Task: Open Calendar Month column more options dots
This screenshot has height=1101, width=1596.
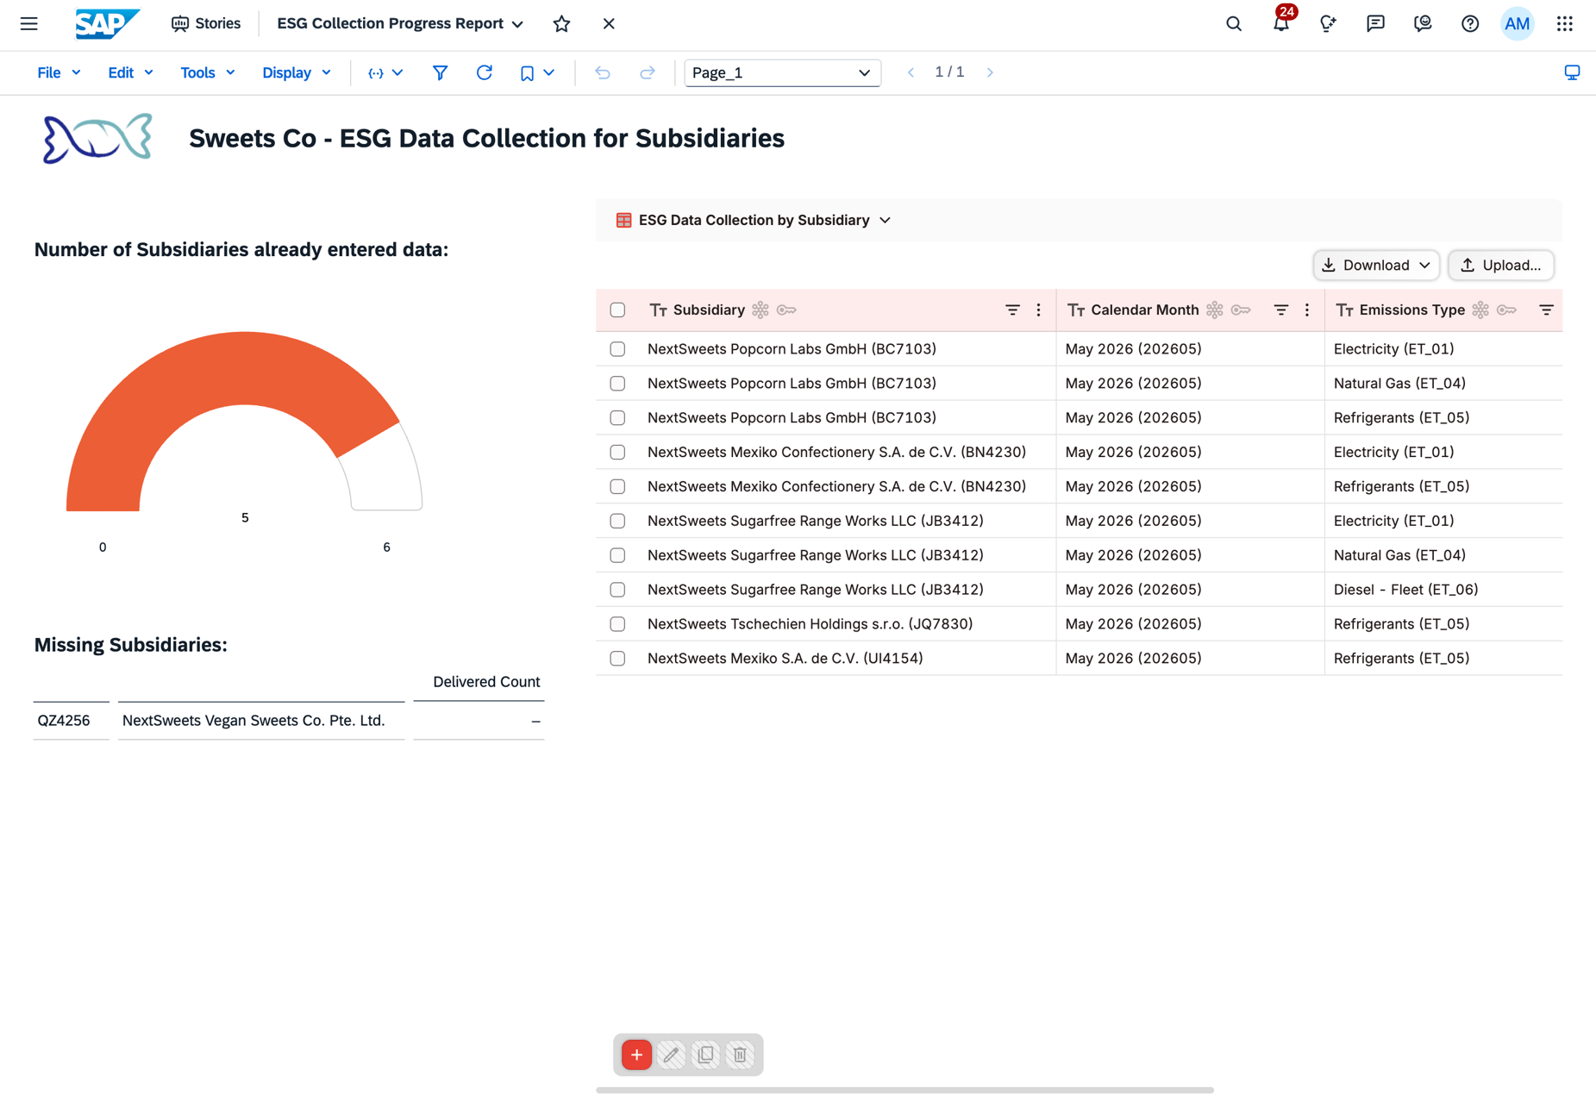Action: (x=1307, y=310)
